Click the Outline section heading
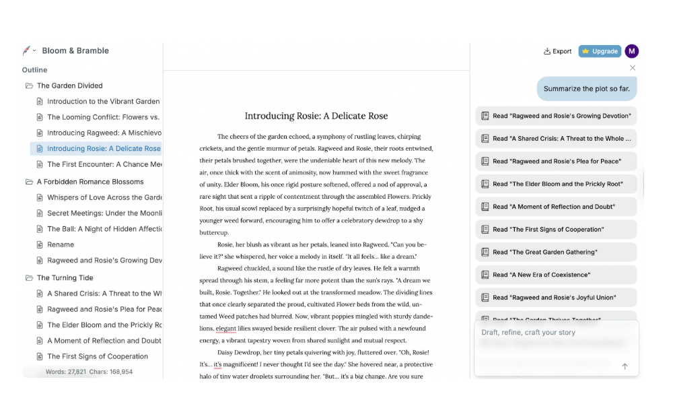The height and width of the screenshot is (400, 673). 35,70
